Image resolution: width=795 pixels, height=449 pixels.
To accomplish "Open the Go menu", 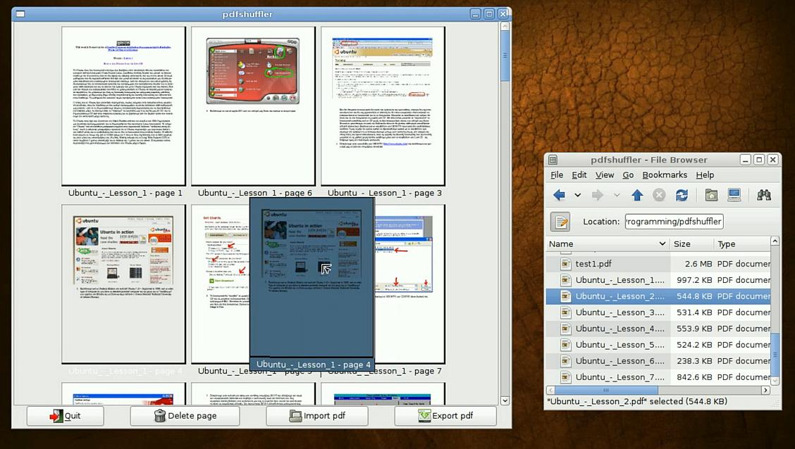I will [628, 175].
